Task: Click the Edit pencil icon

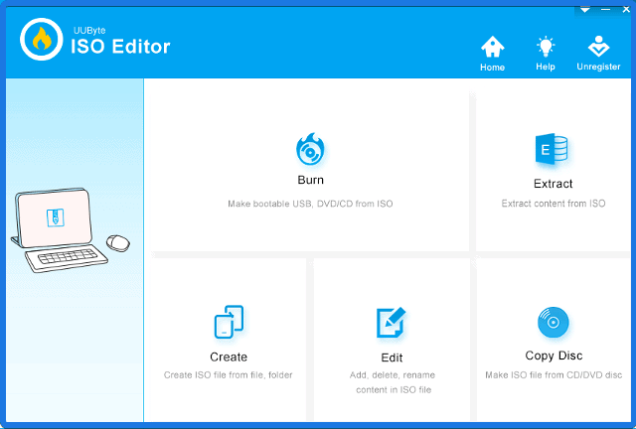Action: (x=391, y=323)
